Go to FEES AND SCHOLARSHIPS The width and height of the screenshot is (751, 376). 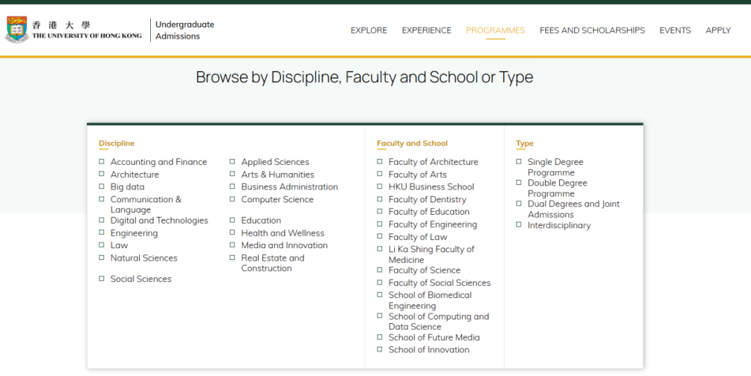(x=592, y=30)
